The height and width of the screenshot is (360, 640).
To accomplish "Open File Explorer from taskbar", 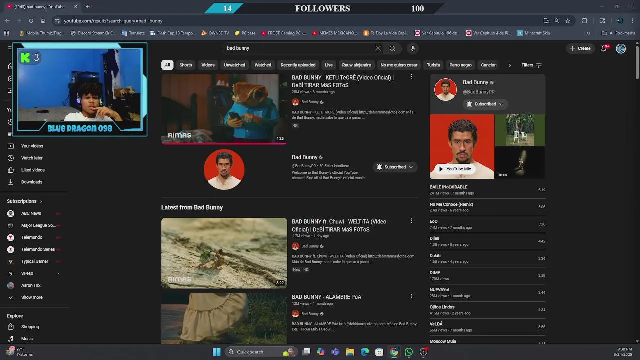I will (350, 352).
